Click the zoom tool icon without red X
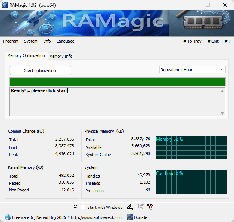 click(x=141, y=207)
